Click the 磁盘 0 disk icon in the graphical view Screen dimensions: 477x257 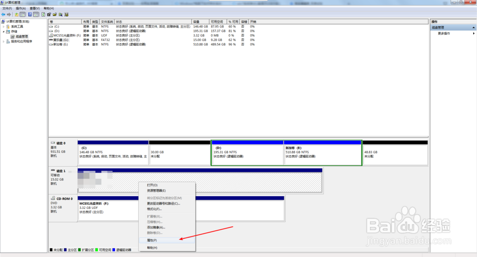pos(53,143)
